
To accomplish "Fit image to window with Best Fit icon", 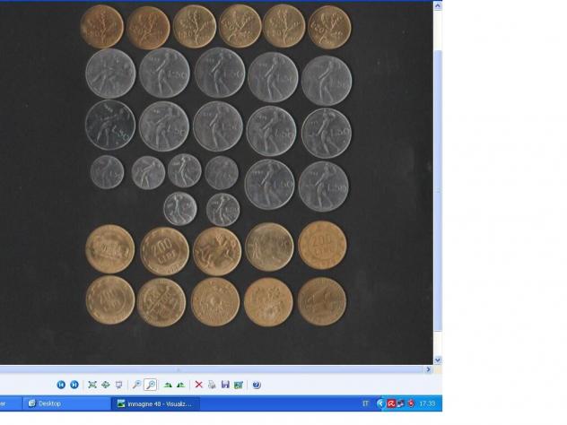I will [92, 385].
